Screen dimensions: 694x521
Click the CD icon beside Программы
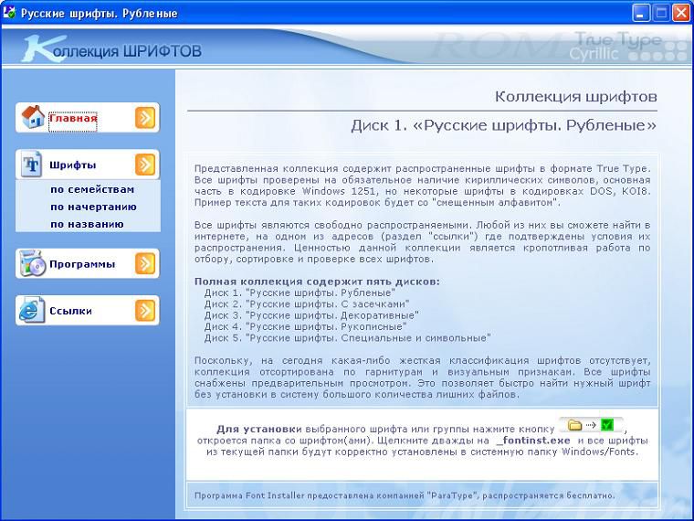(x=33, y=264)
